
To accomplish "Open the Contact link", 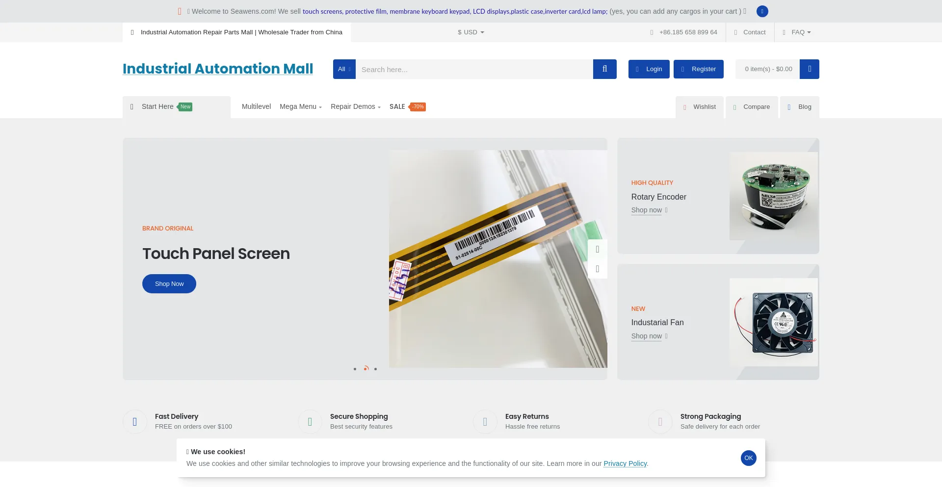I will click(x=750, y=32).
